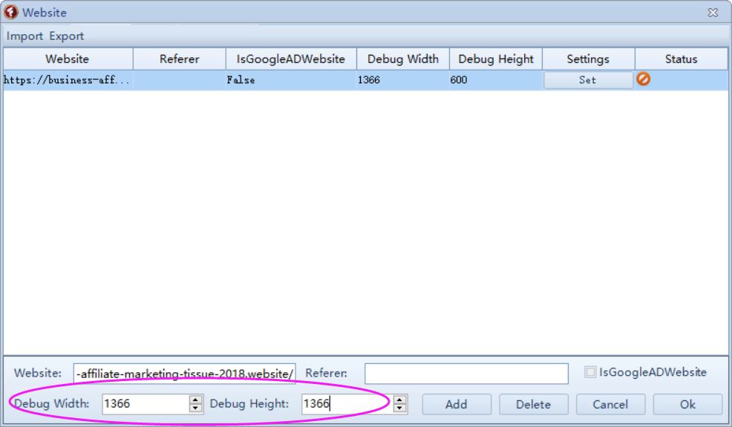
Task: Click the red blocked status icon
Action: [643, 79]
